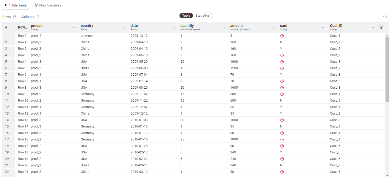
Task: Select the date cell 2009-07-04
Action: pos(139,75)
